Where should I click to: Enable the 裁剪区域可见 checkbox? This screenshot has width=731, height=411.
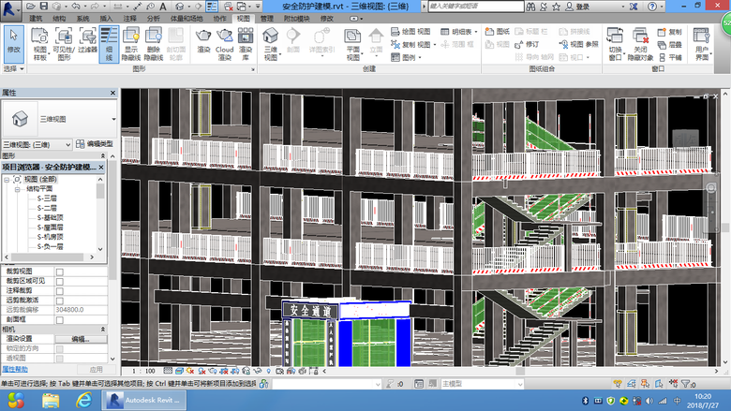pos(60,280)
